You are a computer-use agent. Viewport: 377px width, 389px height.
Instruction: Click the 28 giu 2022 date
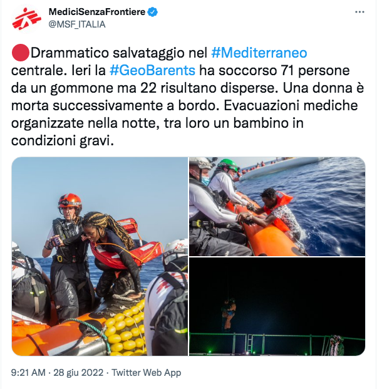(78, 373)
